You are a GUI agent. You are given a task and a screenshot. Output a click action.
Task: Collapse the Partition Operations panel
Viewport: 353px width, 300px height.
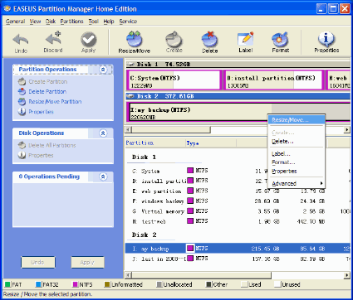coord(103,70)
